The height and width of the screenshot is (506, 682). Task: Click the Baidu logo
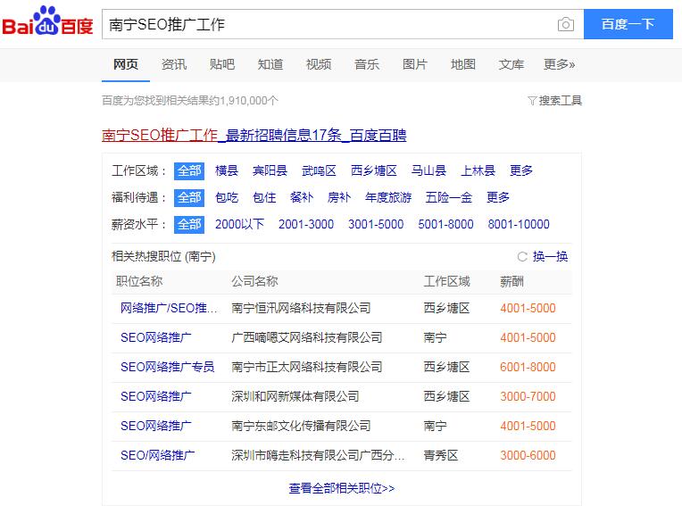tap(47, 23)
